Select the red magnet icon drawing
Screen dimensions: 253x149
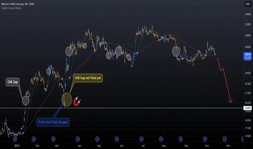click(x=77, y=102)
